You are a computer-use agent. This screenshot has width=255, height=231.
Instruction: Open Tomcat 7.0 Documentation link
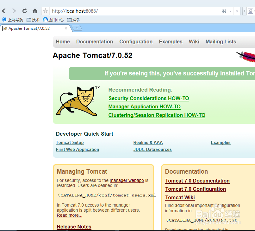point(197,181)
